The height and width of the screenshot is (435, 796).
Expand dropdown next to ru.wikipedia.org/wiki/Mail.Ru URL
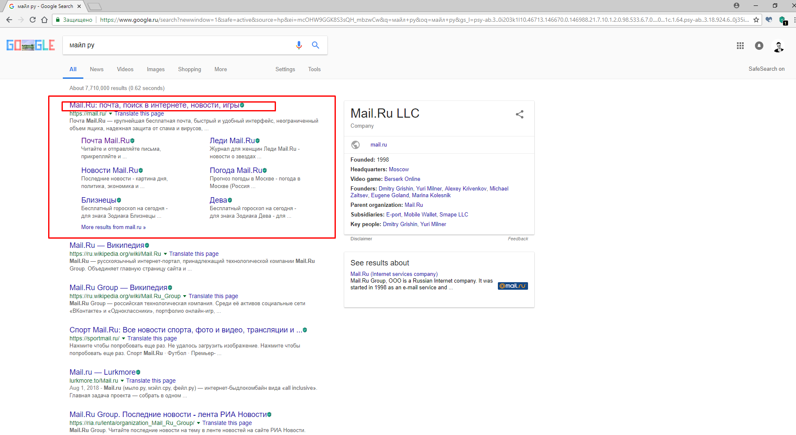pyautogui.click(x=165, y=254)
